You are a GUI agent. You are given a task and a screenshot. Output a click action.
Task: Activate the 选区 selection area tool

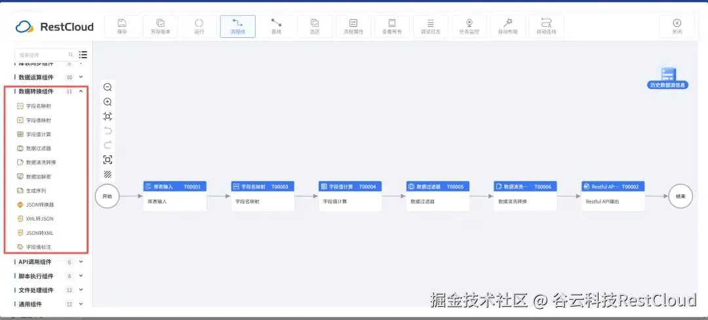pos(315,27)
